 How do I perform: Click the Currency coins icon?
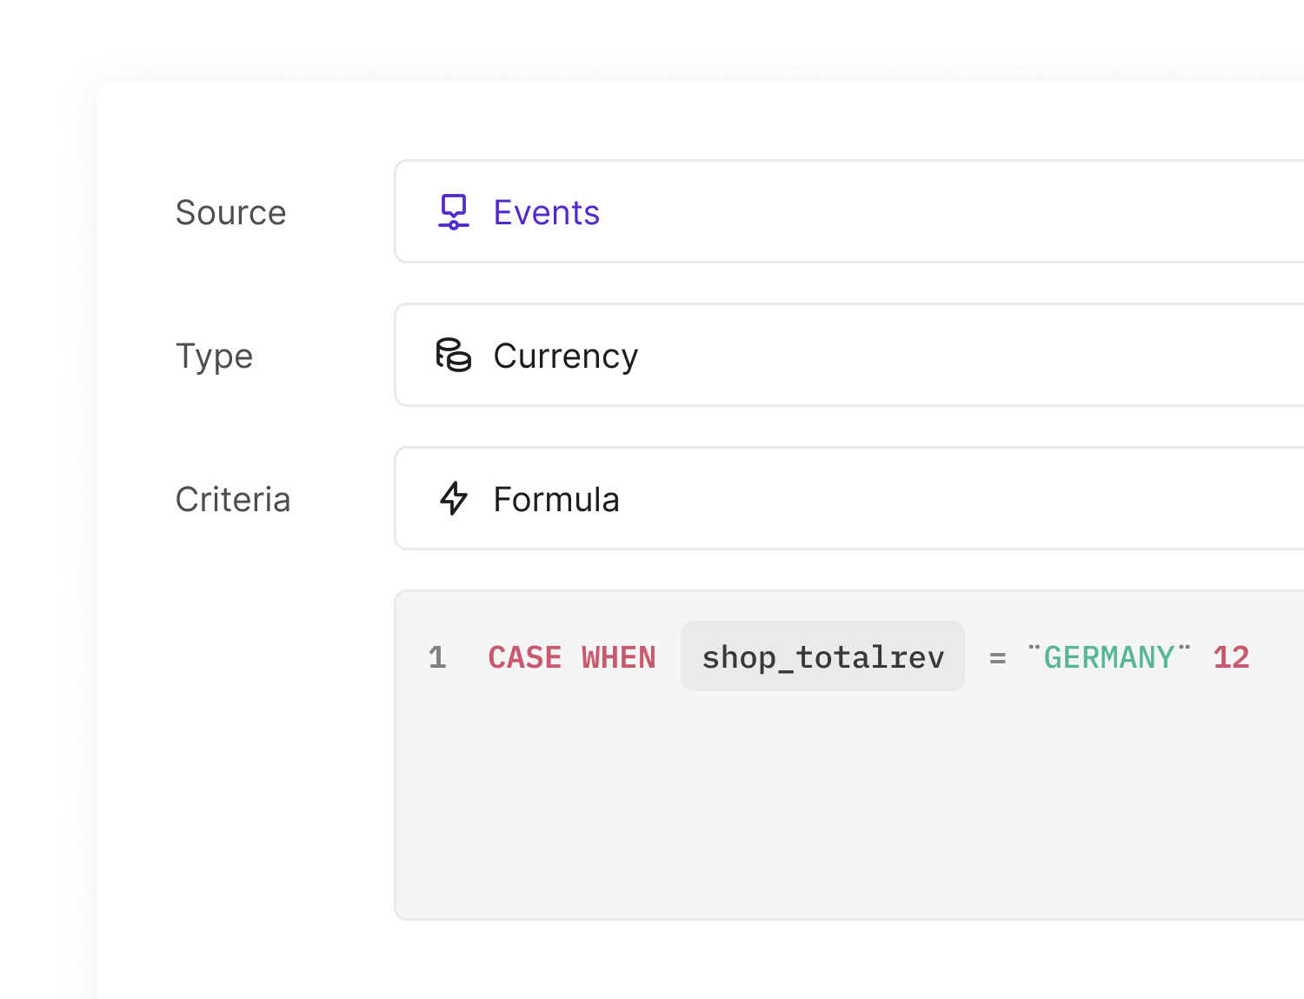[x=453, y=356]
